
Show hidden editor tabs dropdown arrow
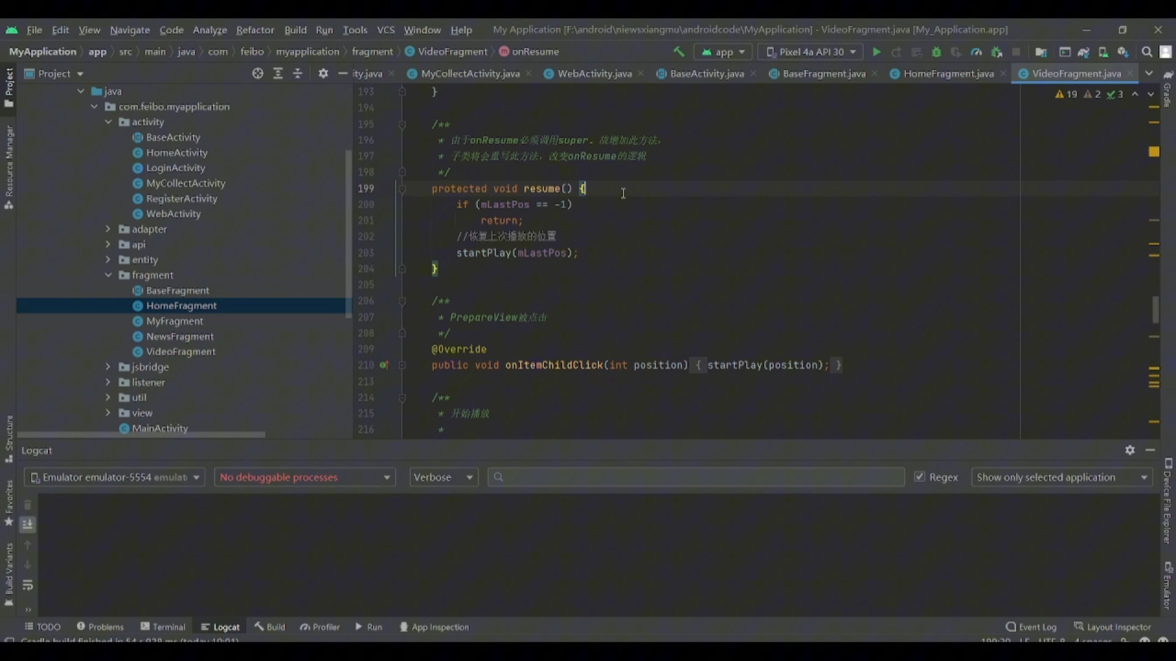tap(1149, 73)
